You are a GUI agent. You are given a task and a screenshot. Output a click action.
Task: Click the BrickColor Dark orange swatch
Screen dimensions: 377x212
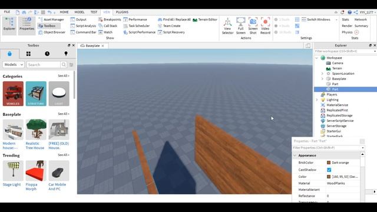click(x=329, y=163)
